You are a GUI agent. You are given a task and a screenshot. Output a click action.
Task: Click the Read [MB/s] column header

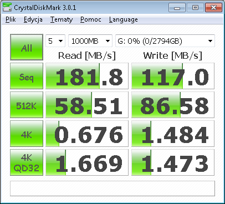point(87,55)
